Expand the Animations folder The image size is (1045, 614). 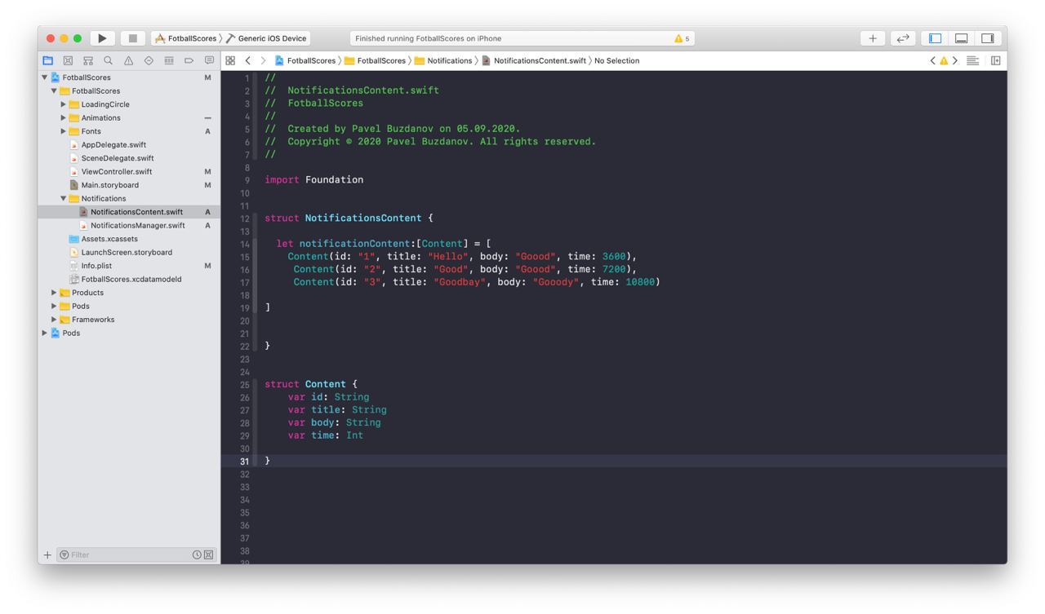[64, 117]
